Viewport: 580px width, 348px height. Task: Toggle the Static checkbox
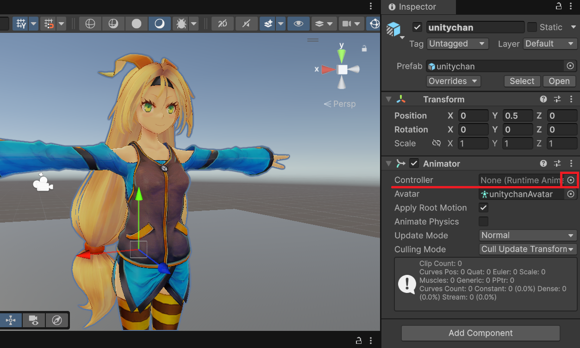coord(532,27)
